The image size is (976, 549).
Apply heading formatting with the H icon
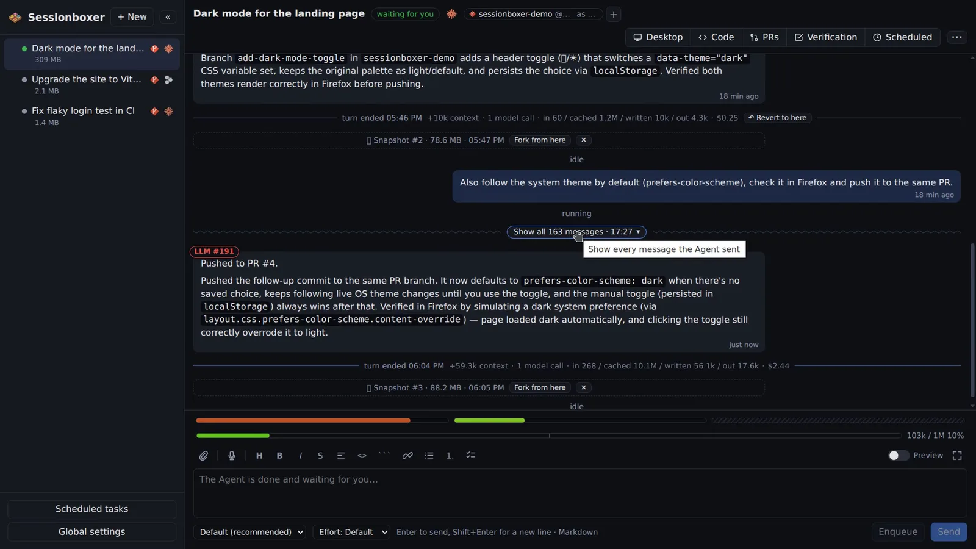pos(259,456)
